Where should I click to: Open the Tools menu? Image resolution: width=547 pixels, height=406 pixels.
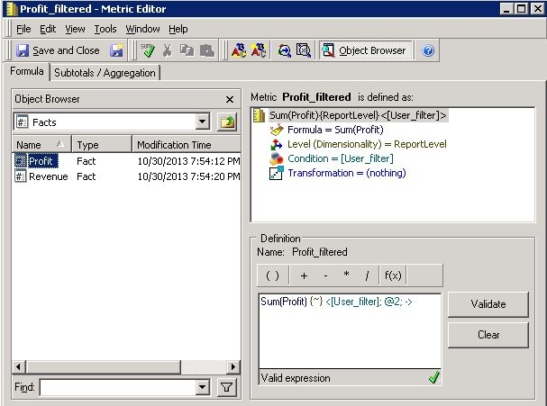[105, 29]
